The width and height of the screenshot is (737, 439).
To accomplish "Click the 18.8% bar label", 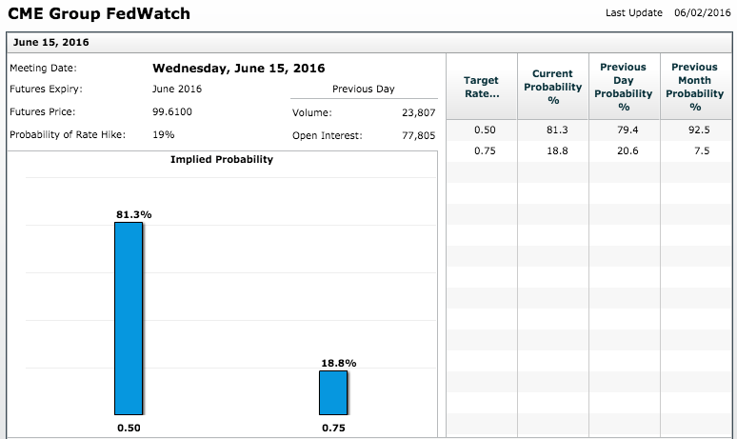I will click(x=338, y=364).
